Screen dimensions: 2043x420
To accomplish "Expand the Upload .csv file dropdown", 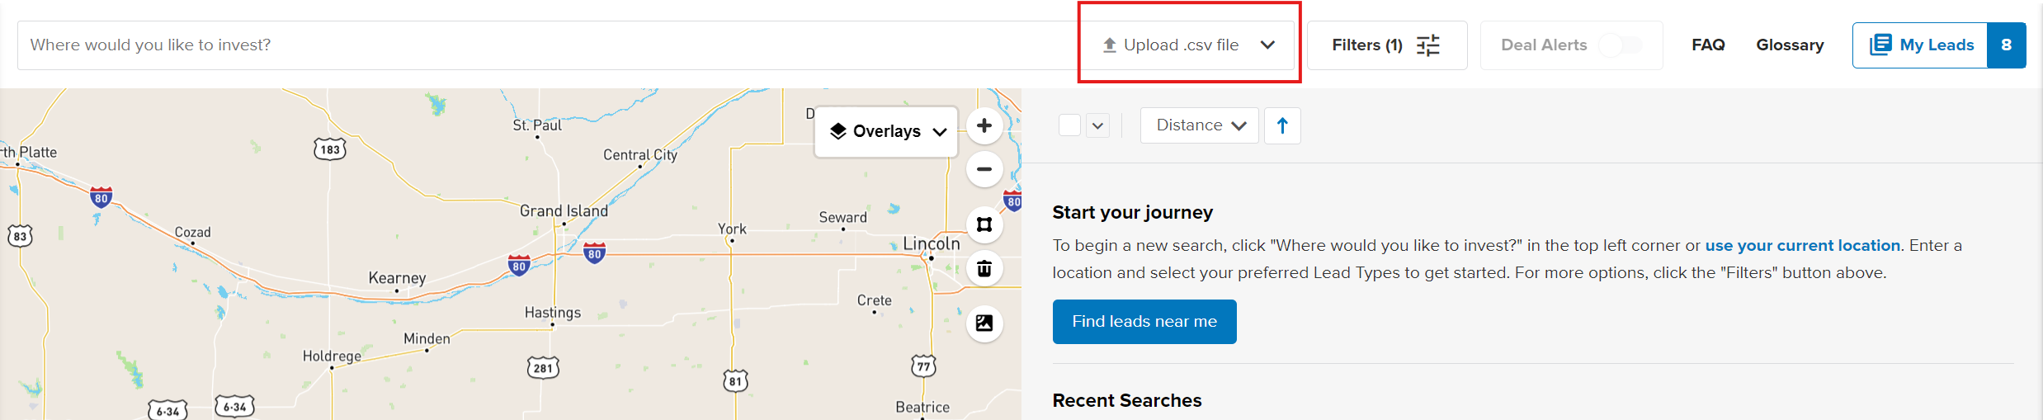I will click(x=1267, y=45).
